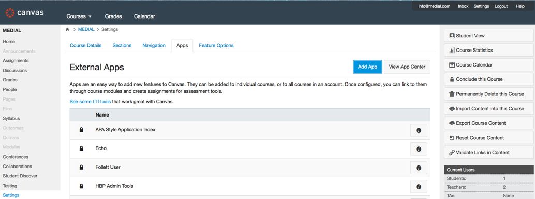Open Conferences in course sidebar
Screen dimensions: 535x199
click(16, 157)
